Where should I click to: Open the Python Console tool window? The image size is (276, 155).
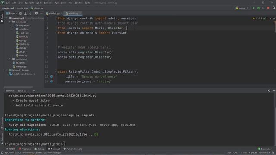(73, 149)
